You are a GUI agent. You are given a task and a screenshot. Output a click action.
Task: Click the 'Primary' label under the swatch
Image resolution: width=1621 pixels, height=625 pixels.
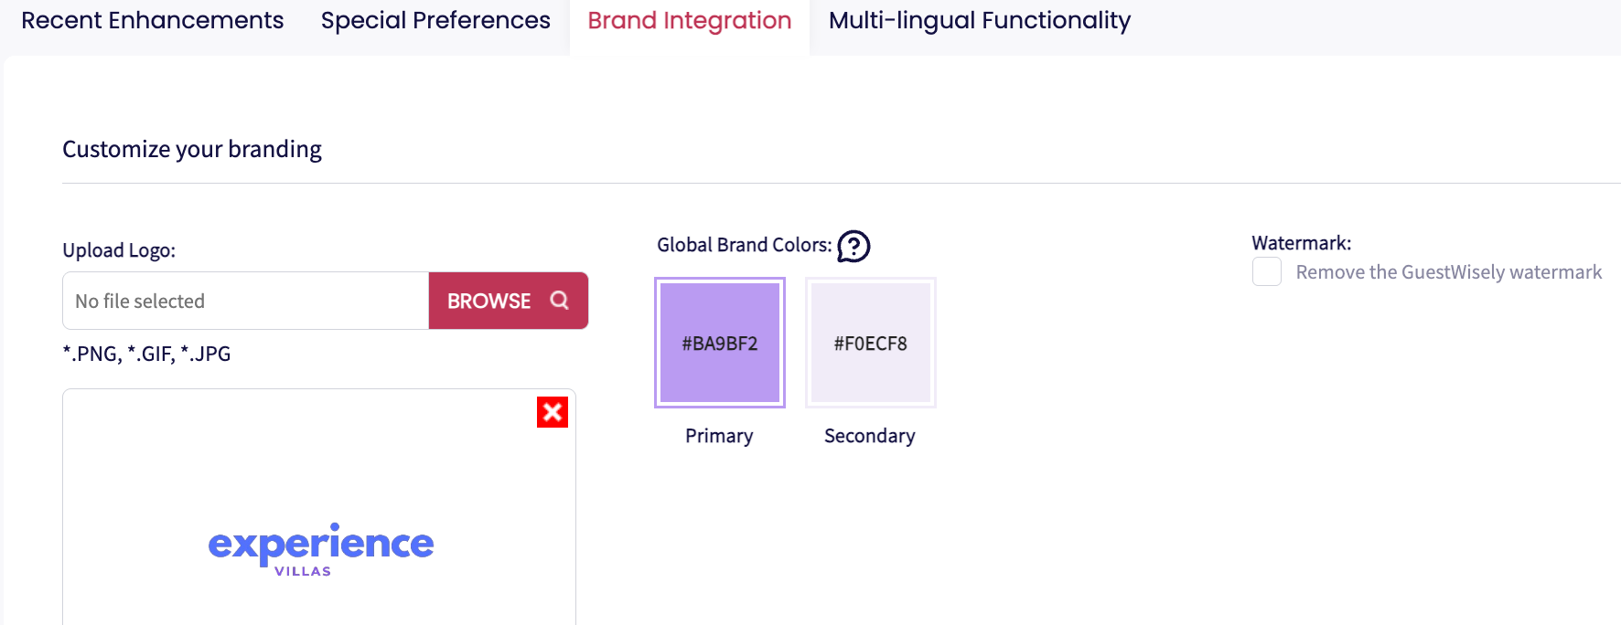coord(719,436)
